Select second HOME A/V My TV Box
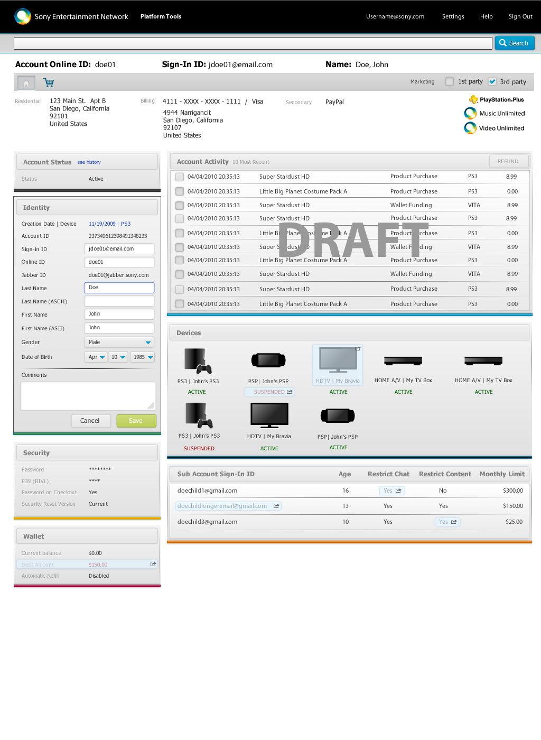The height and width of the screenshot is (740, 541). point(483,361)
